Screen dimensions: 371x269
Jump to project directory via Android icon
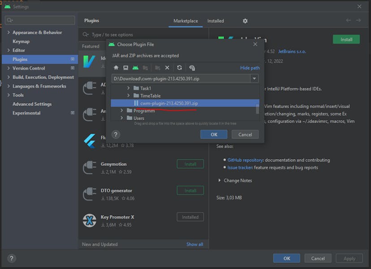click(x=135, y=68)
